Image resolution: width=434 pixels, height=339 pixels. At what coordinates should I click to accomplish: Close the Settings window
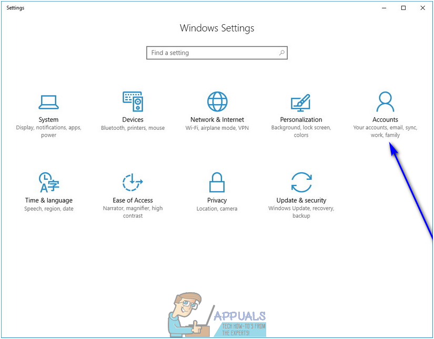pos(422,8)
